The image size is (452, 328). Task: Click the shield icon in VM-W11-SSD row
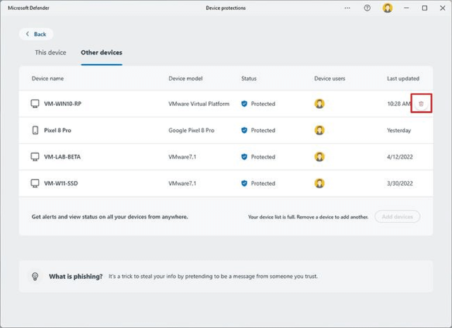tap(244, 183)
